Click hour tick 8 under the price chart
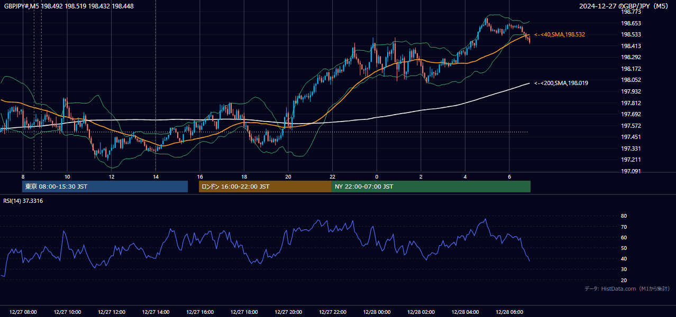This screenshot has width=676, height=317. (23, 176)
